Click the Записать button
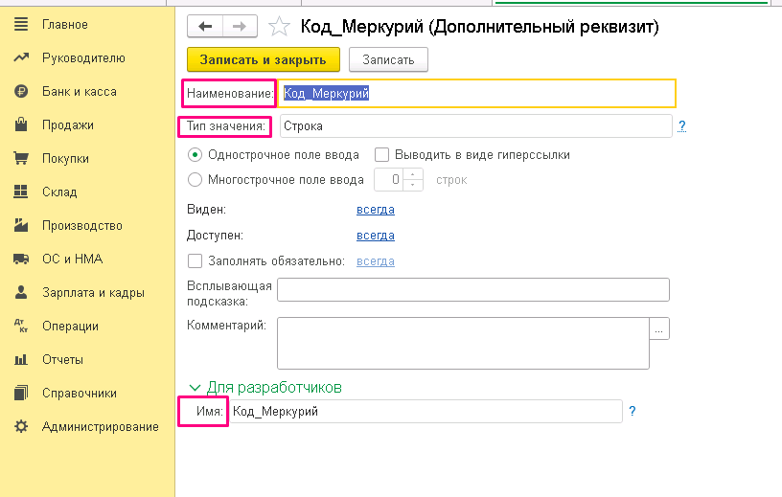Screen dimensions: 782x497 (388, 59)
